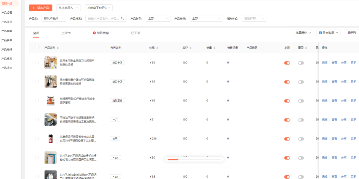Click 更多 for the ¥50 毛巾杆 row
The height and width of the screenshot is (179, 359).
tap(353, 158)
